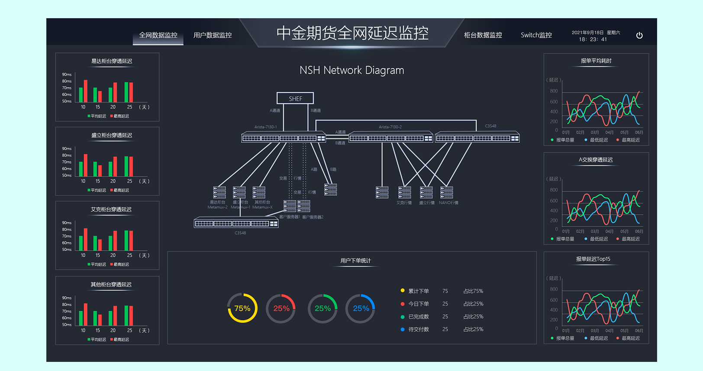
Task: Click the blue 25% donut chart
Action: [361, 308]
